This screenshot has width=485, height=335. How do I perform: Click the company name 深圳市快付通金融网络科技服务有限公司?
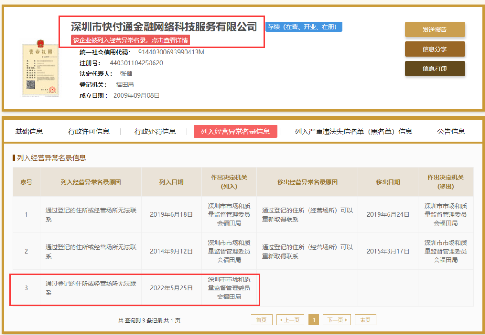164,27
